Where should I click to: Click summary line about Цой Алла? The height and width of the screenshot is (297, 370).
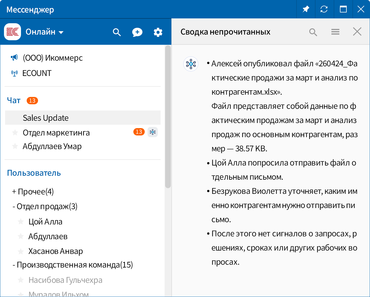coord(284,170)
